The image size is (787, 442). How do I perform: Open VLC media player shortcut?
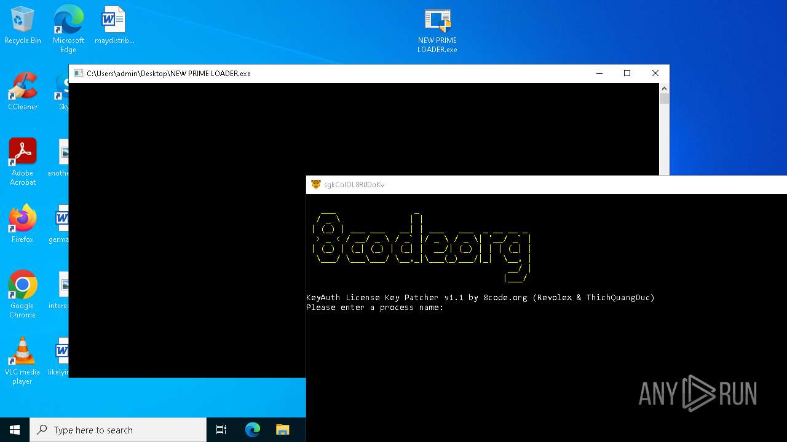23,361
